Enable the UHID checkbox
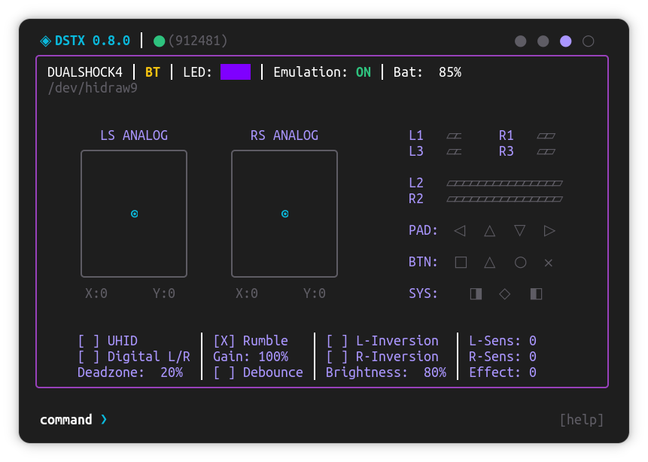This screenshot has width=648, height=462. (89, 341)
